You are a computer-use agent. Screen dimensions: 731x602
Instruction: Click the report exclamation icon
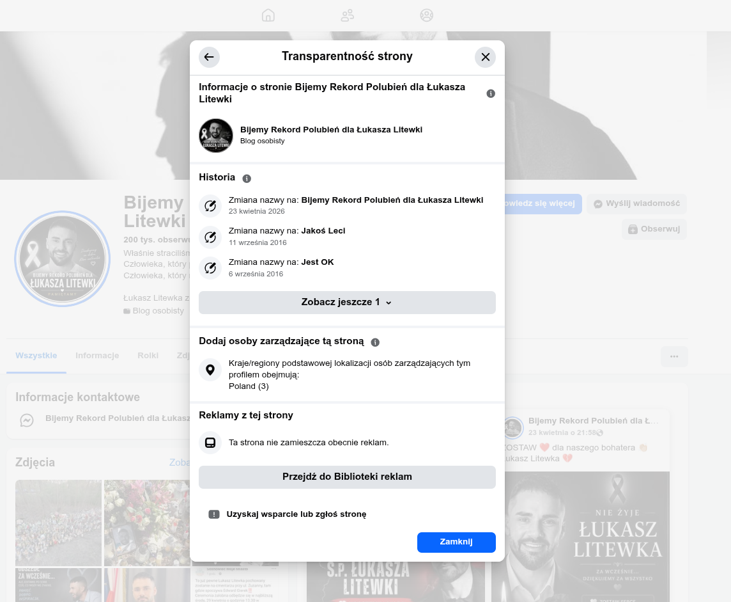click(214, 514)
